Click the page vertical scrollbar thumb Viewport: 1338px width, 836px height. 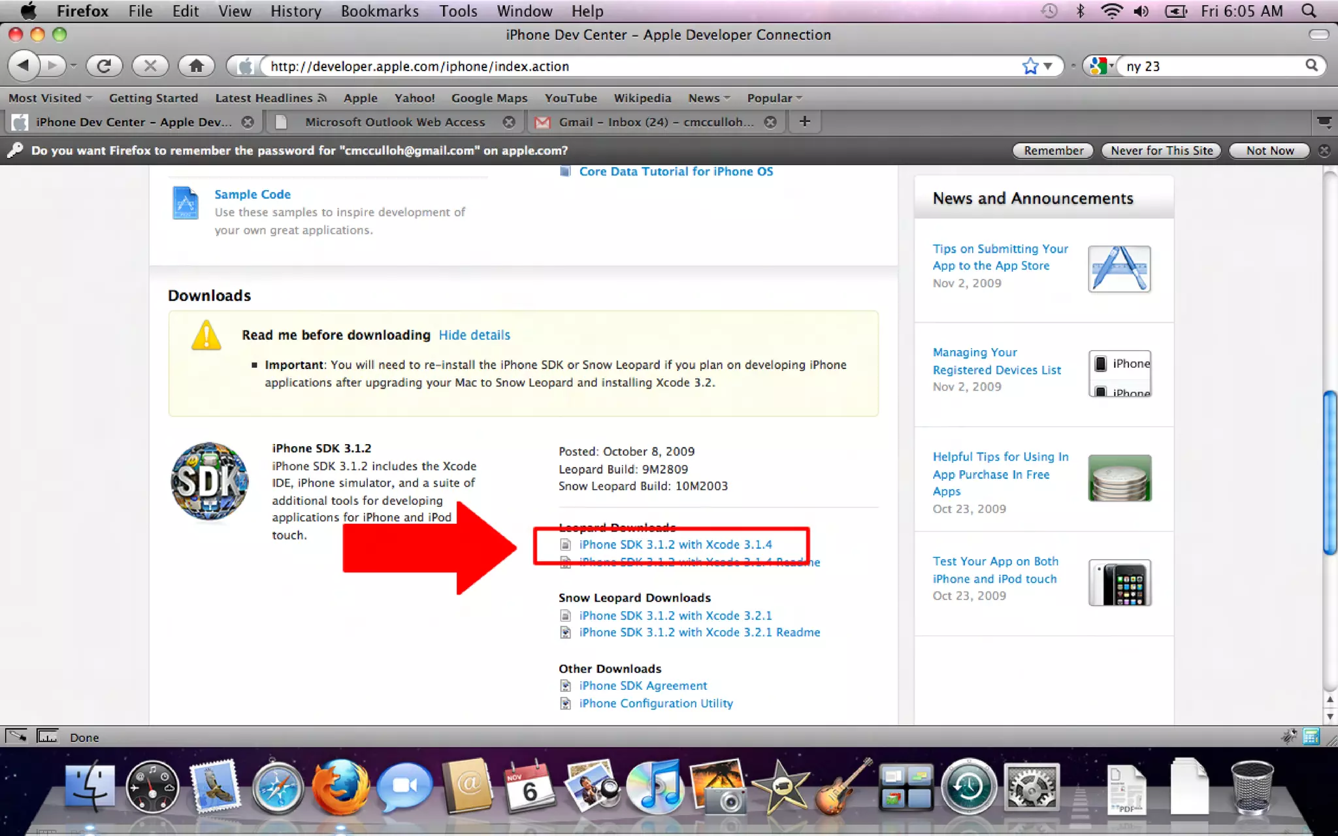point(1330,473)
